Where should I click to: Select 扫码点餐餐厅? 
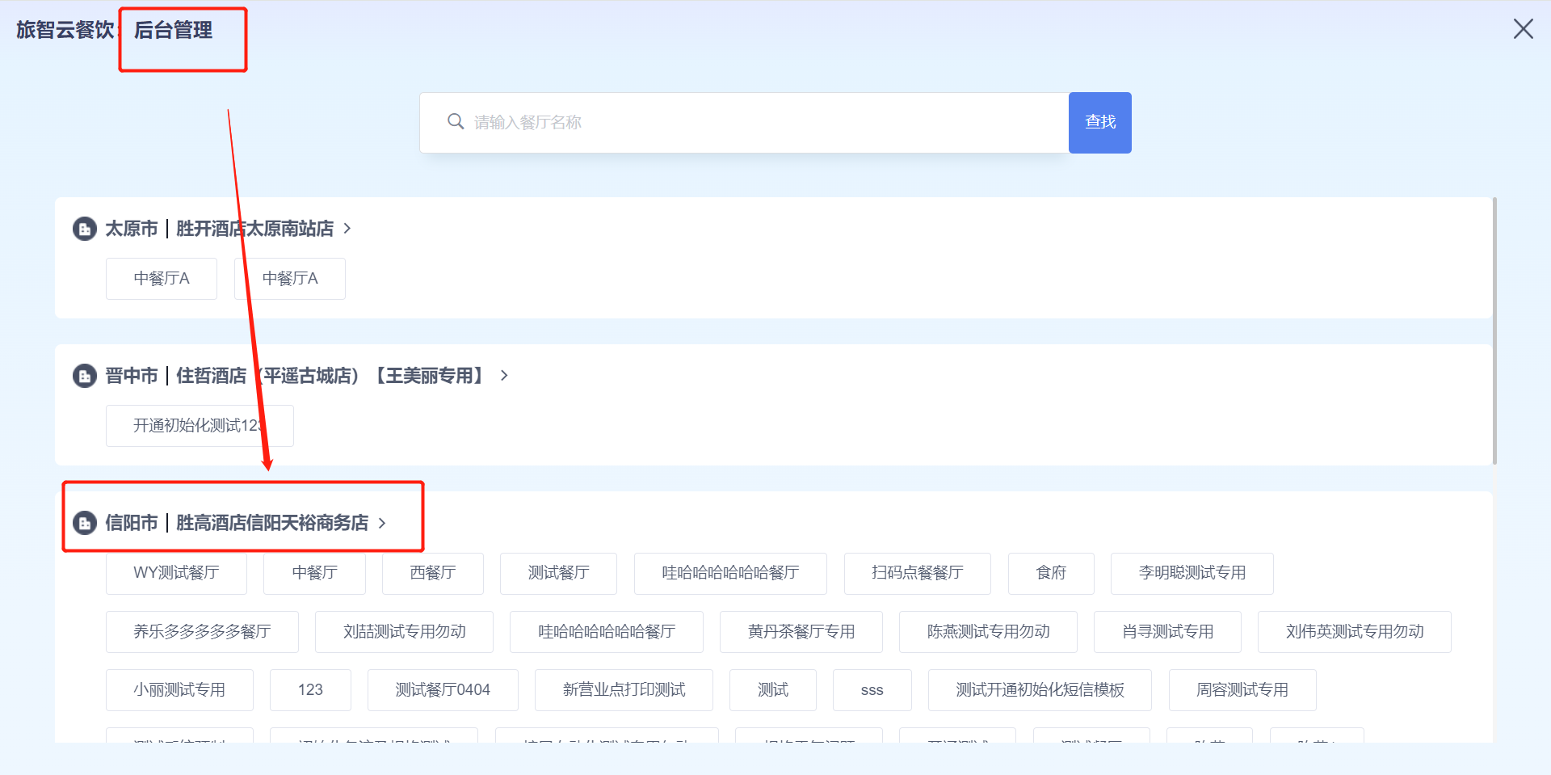click(x=917, y=573)
